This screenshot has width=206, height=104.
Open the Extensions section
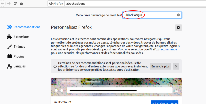[x=18, y=37]
